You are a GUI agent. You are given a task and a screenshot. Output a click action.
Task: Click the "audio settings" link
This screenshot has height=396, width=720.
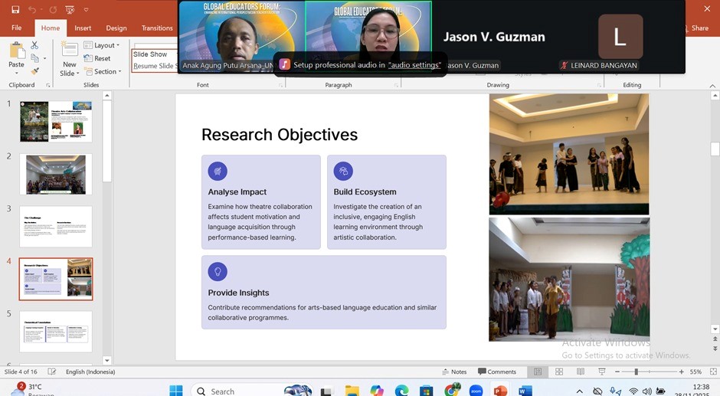click(414, 65)
